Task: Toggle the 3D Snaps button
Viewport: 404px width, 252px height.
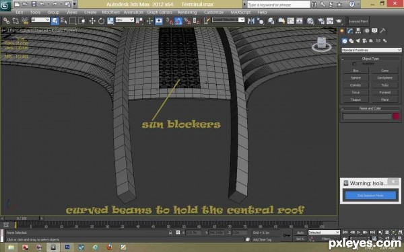Action: 169,21
